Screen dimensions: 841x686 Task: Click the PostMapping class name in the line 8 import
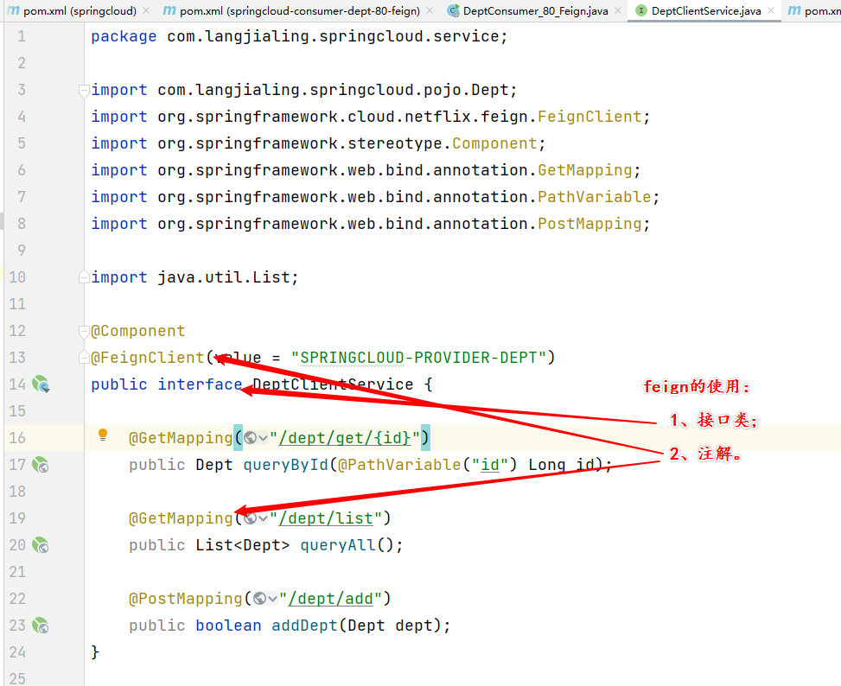589,224
